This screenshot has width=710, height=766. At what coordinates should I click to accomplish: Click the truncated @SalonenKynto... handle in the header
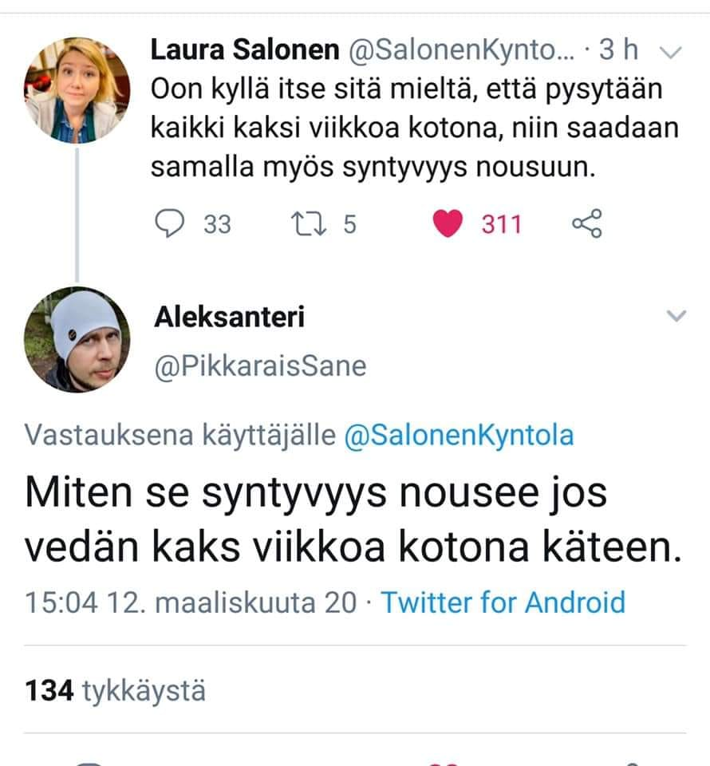point(464,51)
